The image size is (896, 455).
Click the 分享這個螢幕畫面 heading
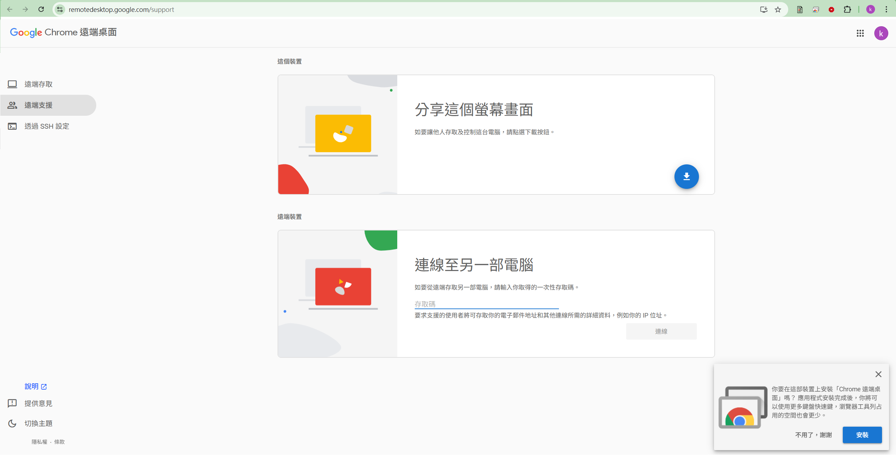click(474, 109)
